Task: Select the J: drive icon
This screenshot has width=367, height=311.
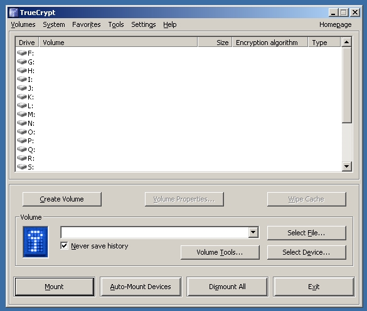Action: tap(22, 88)
